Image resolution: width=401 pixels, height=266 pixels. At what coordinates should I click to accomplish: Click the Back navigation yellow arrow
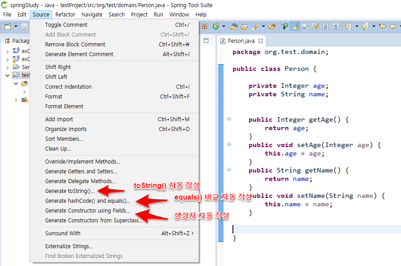393,26
